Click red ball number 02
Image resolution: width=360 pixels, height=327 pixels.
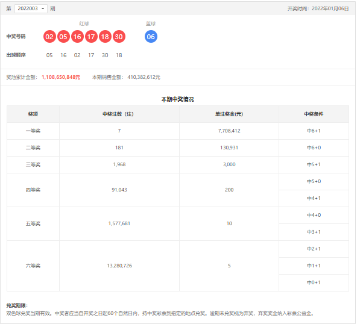(49, 37)
